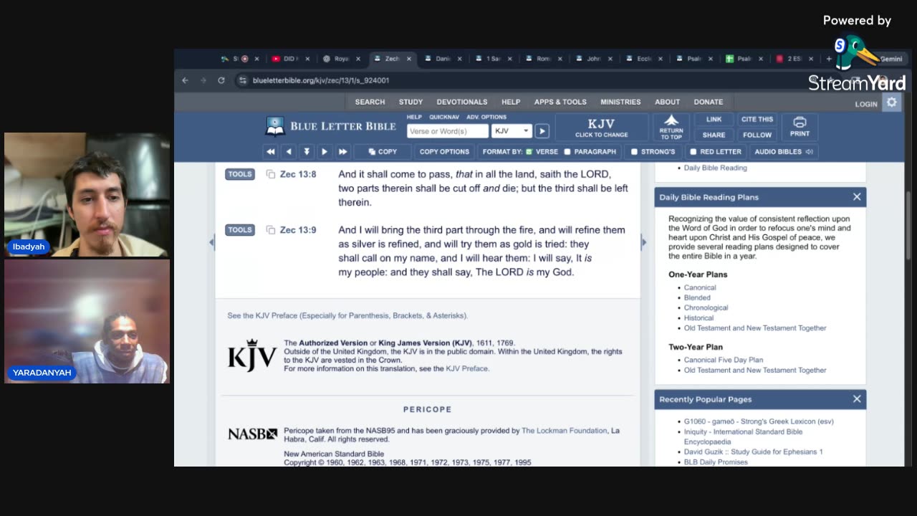
Task: Click the SHARE button
Action: pyautogui.click(x=714, y=135)
